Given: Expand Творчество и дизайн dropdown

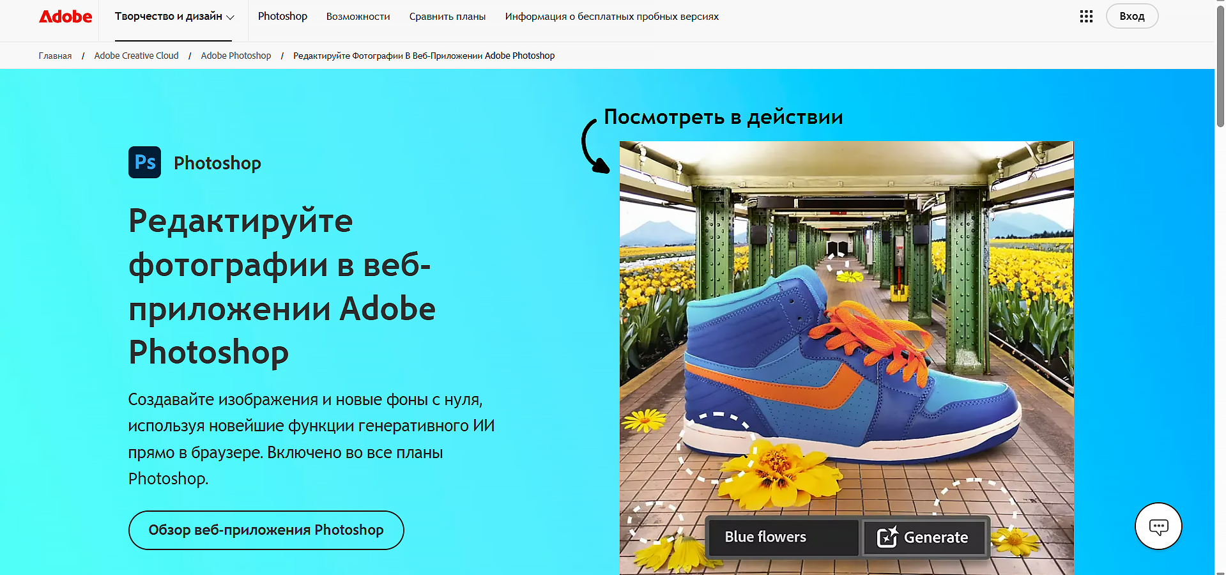Looking at the screenshot, I should (x=174, y=17).
